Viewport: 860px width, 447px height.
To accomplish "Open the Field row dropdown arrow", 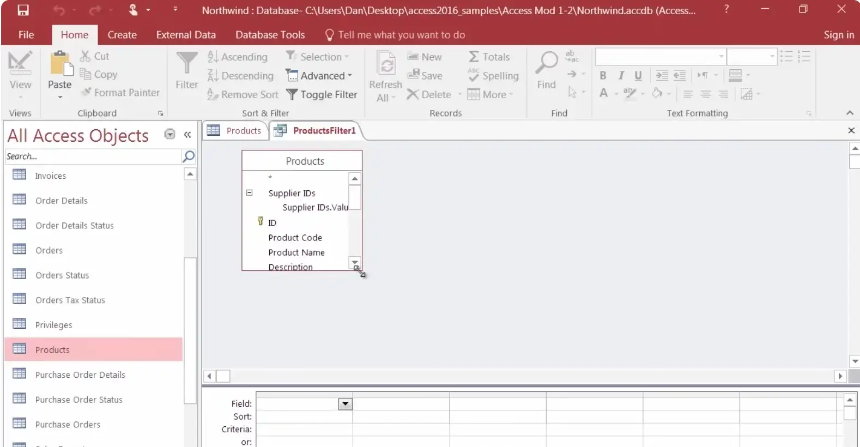I will (345, 404).
